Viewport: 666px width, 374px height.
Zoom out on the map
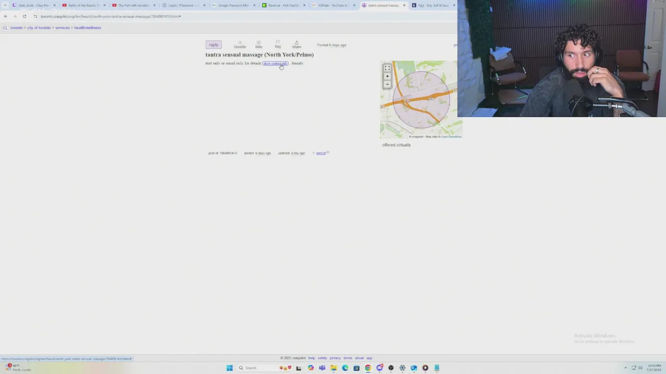[x=387, y=84]
